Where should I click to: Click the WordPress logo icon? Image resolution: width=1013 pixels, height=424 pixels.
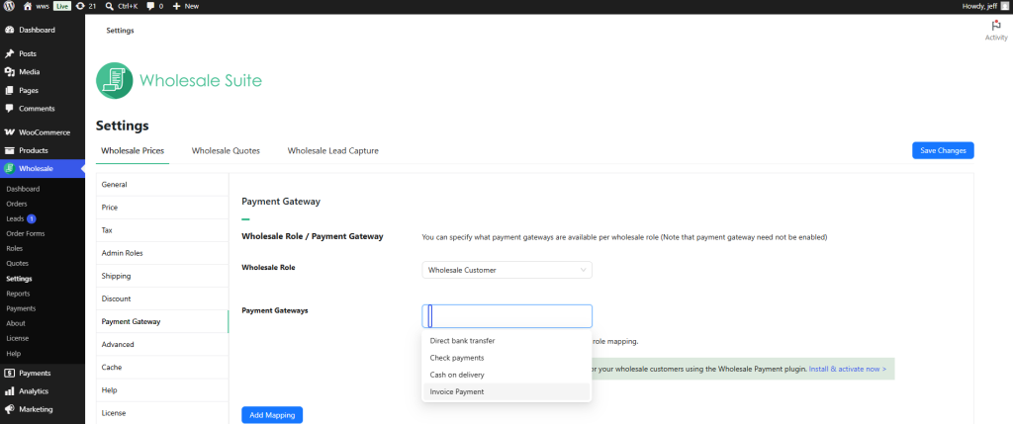[x=9, y=6]
